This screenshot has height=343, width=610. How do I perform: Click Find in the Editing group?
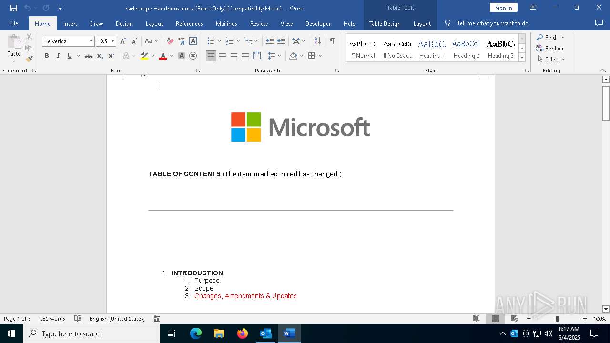point(550,37)
